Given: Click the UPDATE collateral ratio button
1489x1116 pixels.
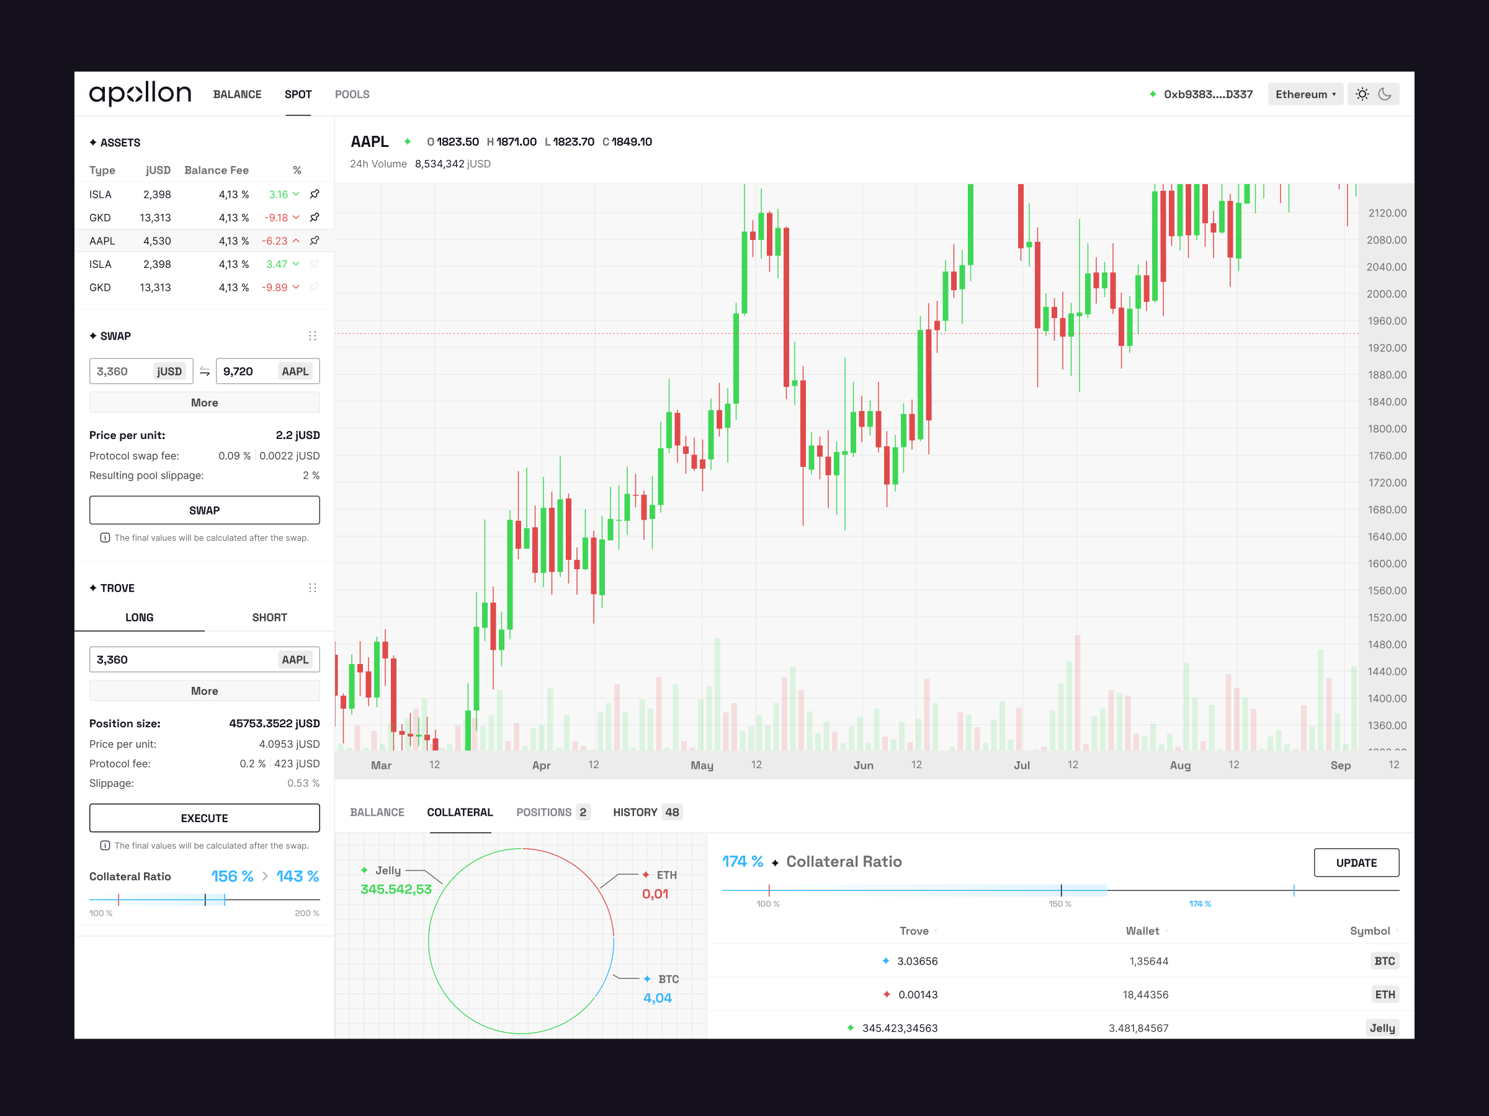Looking at the screenshot, I should pyautogui.click(x=1356, y=862).
